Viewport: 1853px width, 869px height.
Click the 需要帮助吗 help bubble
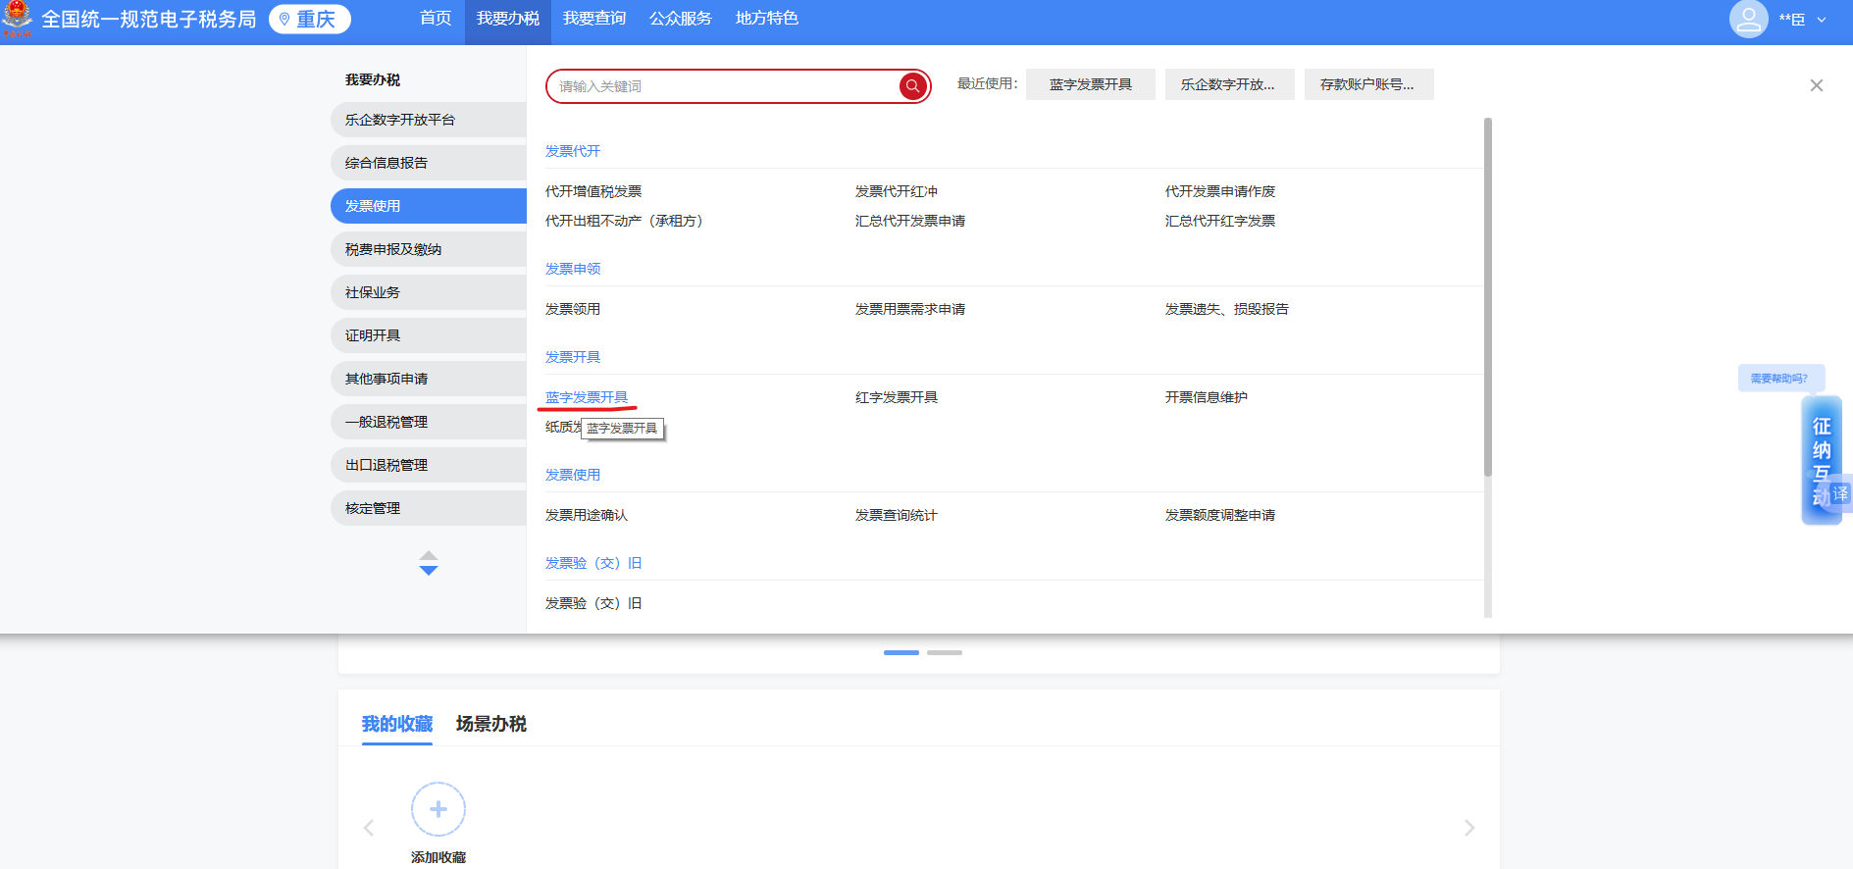pos(1780,378)
